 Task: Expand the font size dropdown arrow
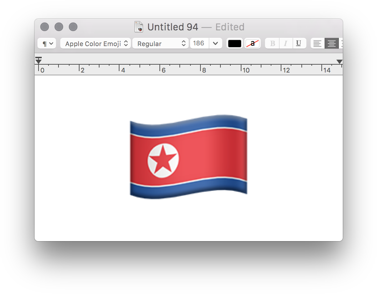215,44
